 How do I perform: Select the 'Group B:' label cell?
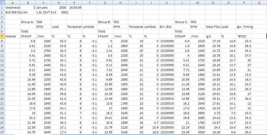click(105, 22)
